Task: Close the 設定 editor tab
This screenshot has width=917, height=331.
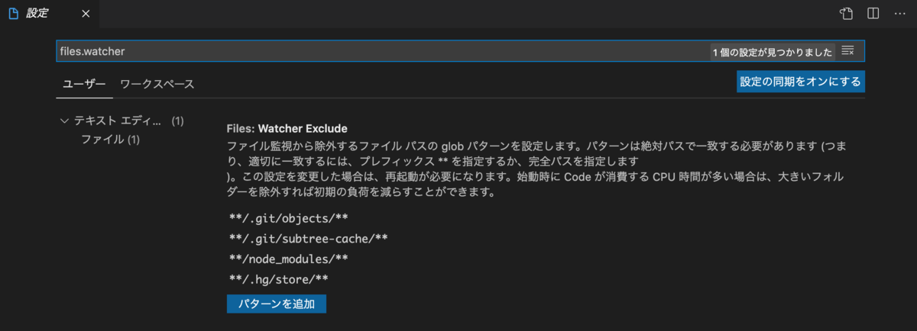Action: (x=85, y=14)
